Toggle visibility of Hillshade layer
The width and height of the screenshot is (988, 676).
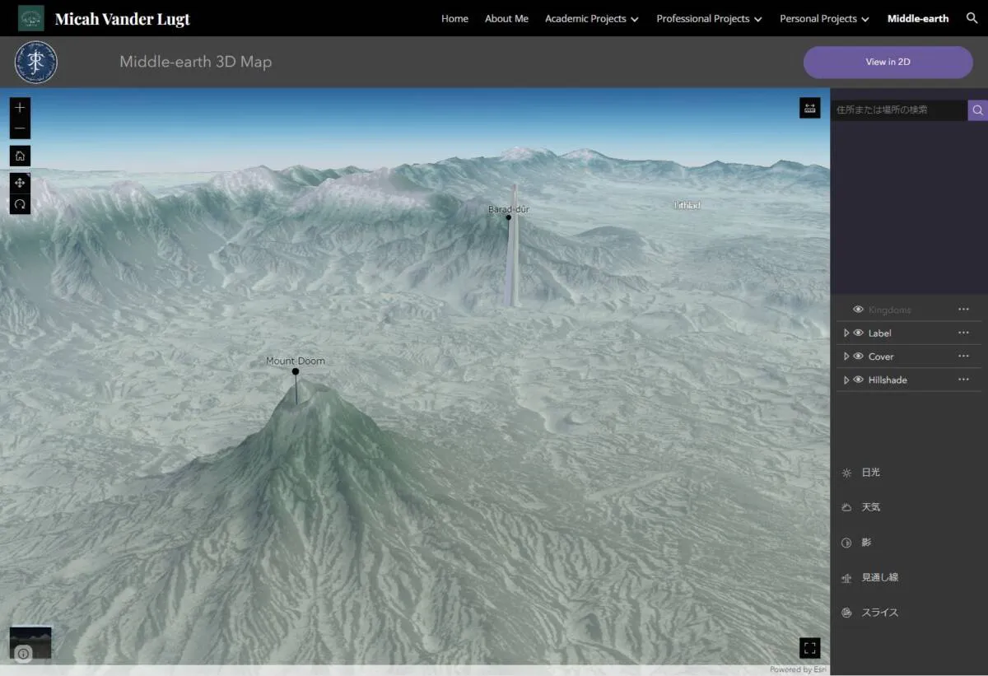[x=858, y=380]
